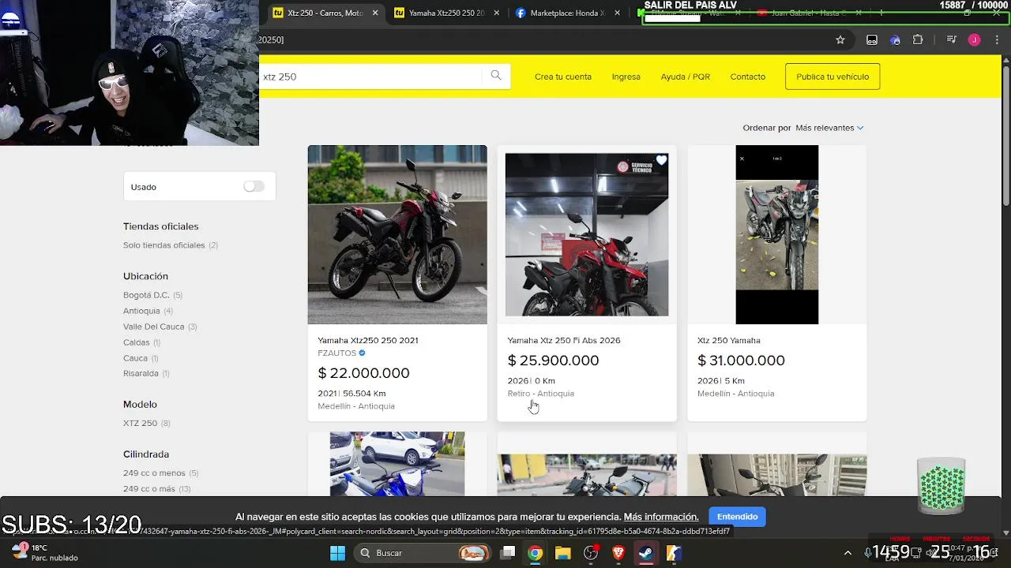Switch to Xtz 250 - Carros tab

(325, 13)
